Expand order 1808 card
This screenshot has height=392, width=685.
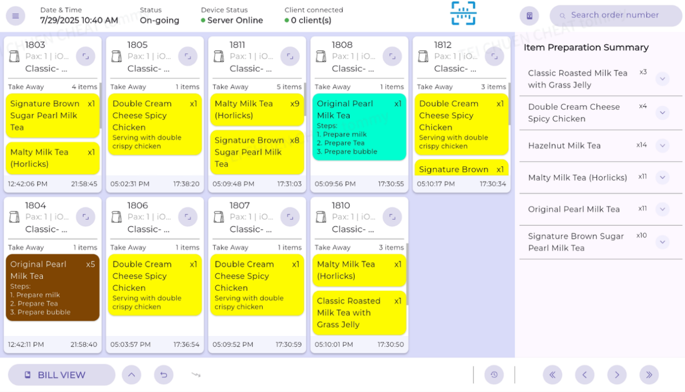392,56
